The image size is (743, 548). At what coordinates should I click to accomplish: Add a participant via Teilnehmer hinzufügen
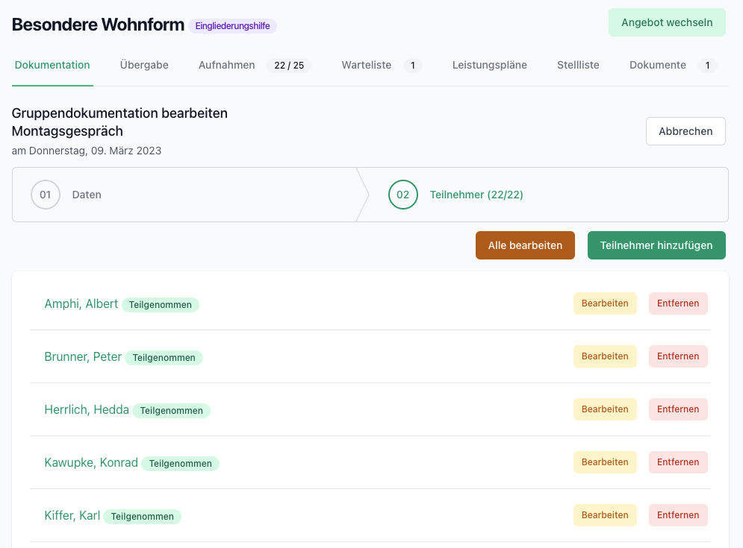pyautogui.click(x=656, y=245)
